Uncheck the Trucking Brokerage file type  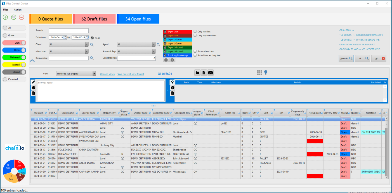tap(165, 55)
